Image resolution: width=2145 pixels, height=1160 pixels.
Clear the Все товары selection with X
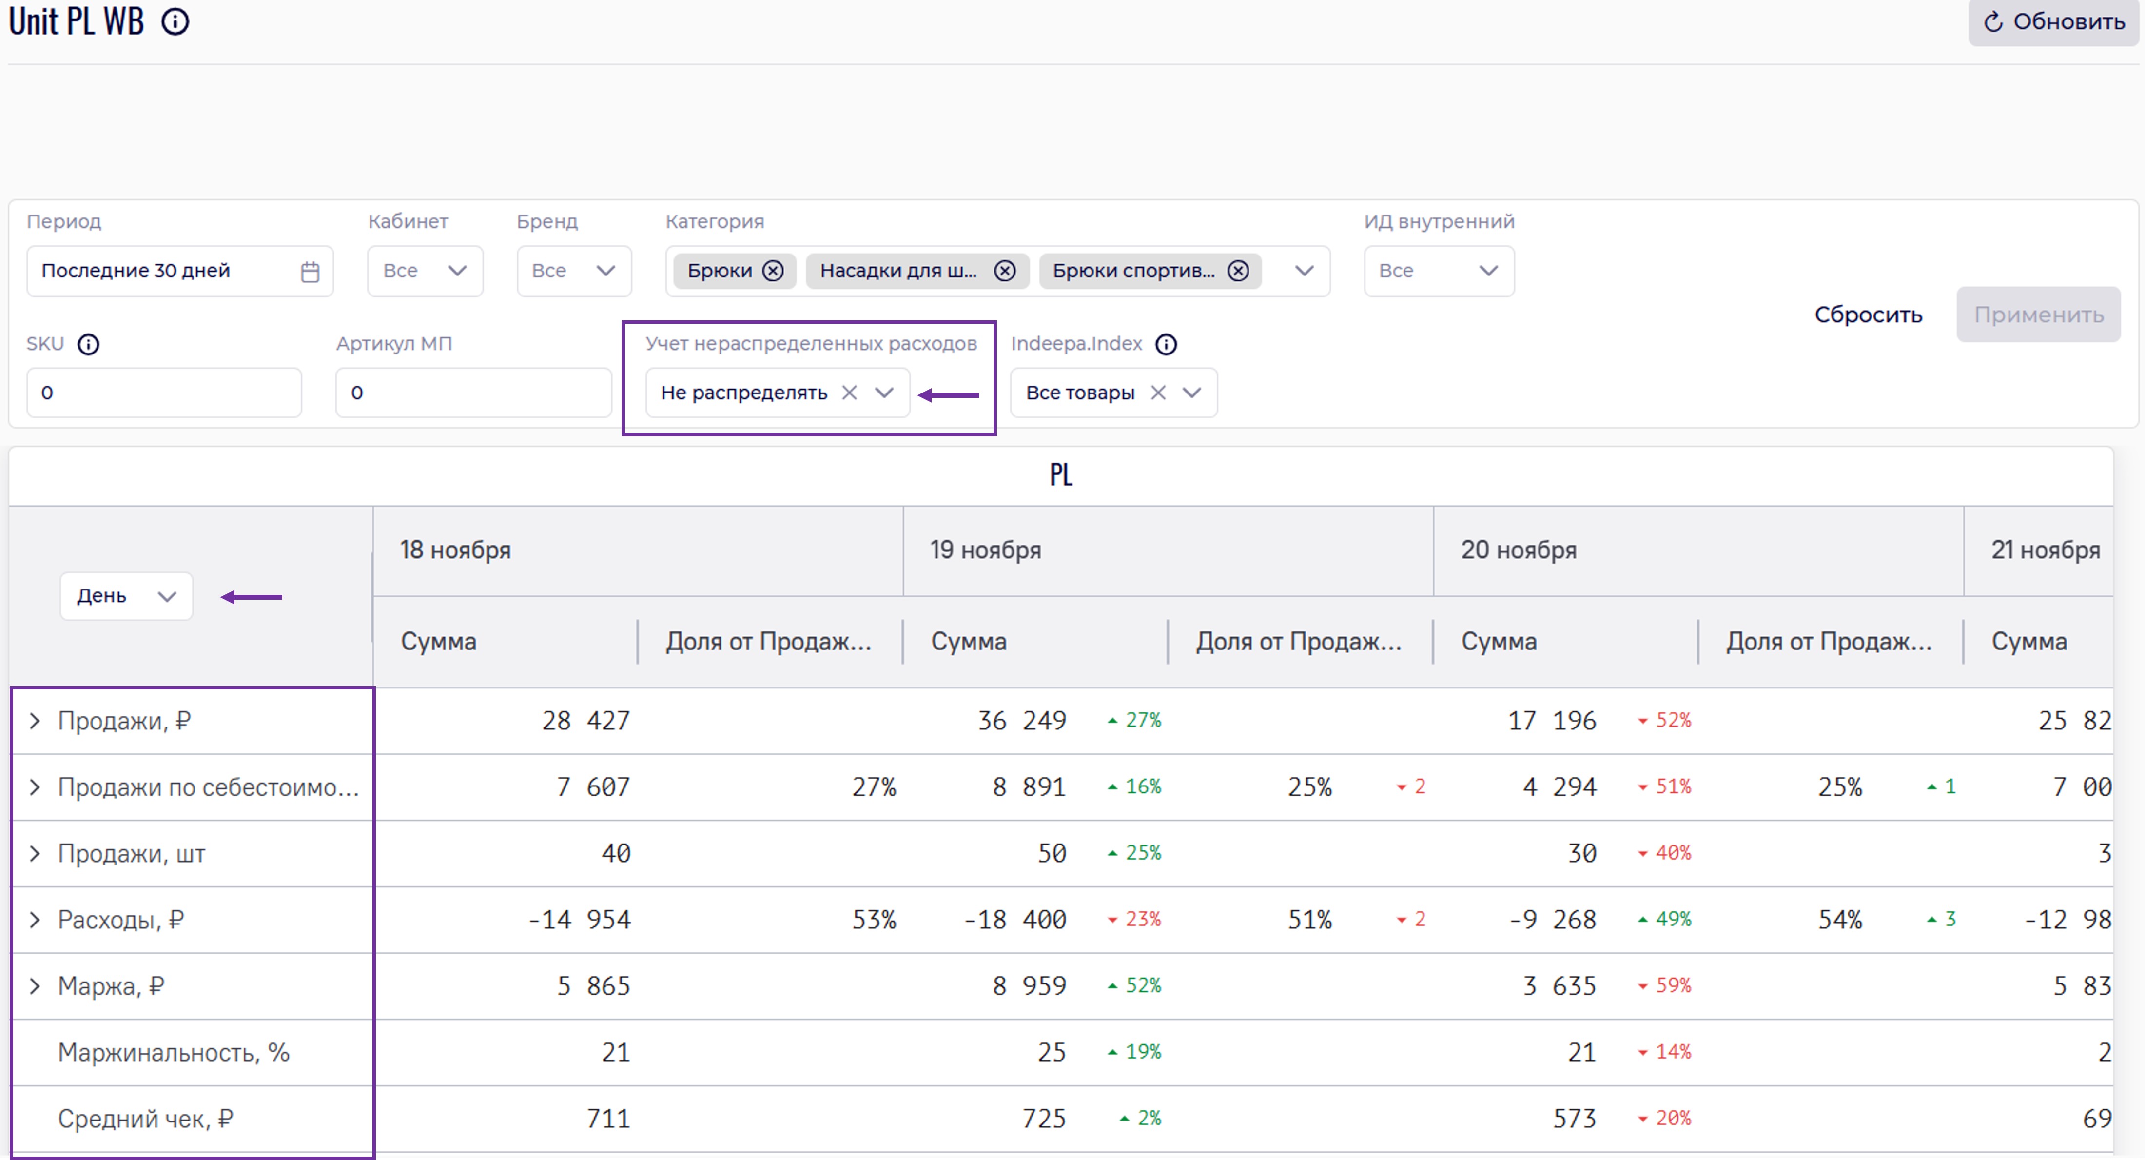tap(1157, 392)
